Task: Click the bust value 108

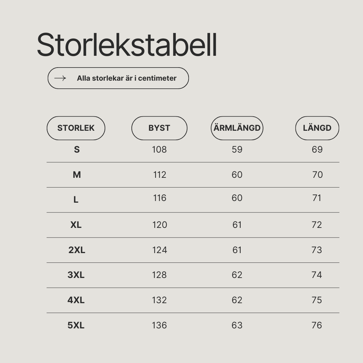Action: pyautogui.click(x=159, y=150)
